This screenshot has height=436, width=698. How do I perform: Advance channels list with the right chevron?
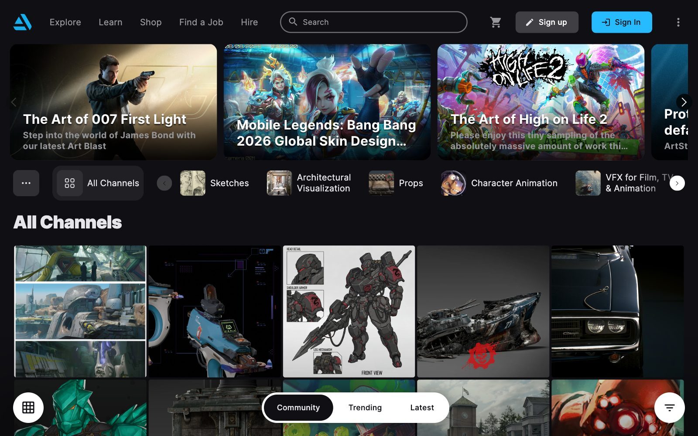point(677,183)
